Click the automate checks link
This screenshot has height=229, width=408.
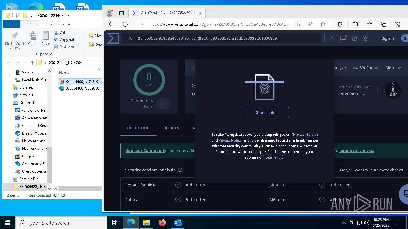pos(357,150)
